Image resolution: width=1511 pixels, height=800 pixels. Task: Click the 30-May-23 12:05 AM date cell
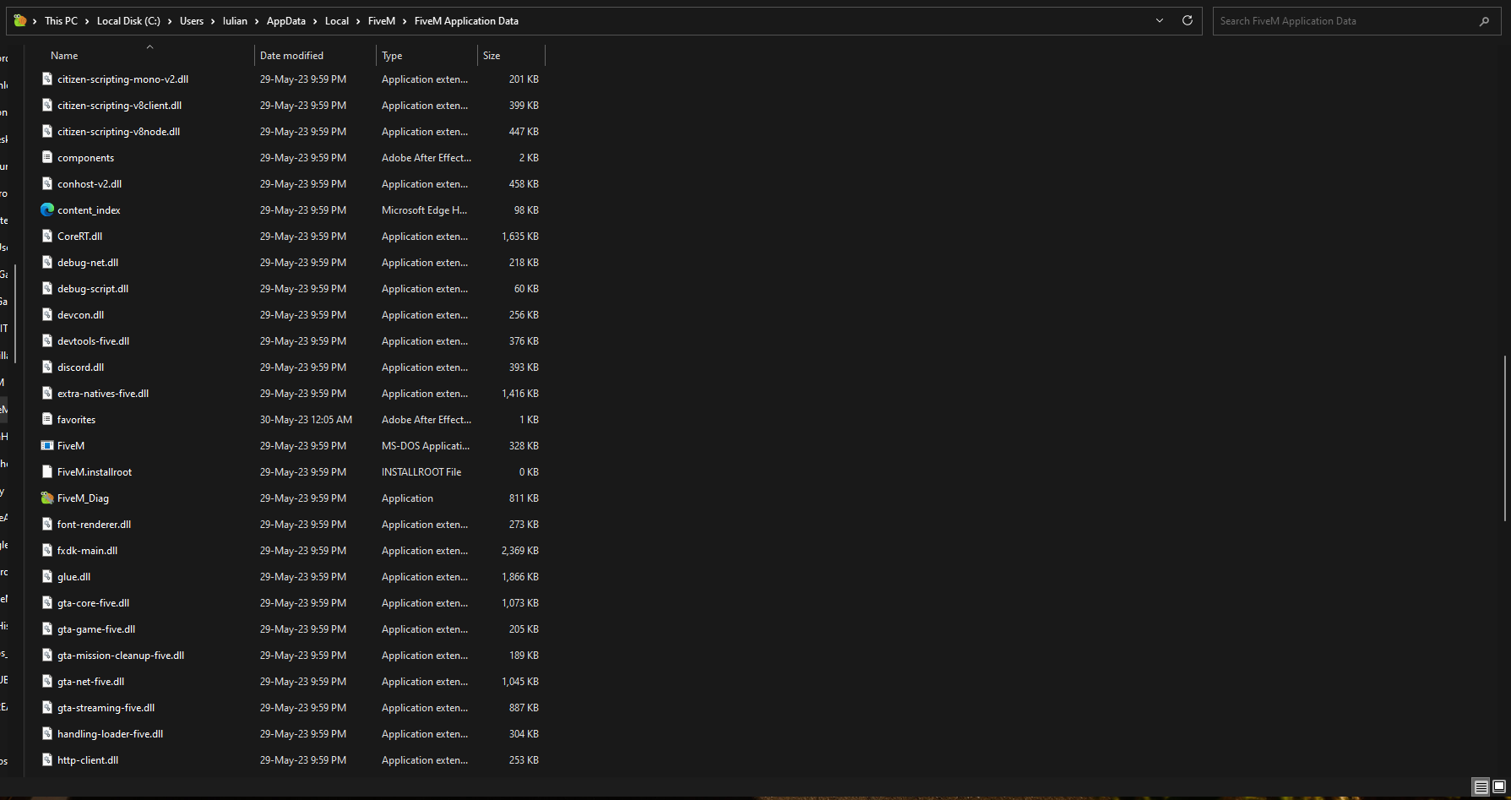pyautogui.click(x=306, y=419)
